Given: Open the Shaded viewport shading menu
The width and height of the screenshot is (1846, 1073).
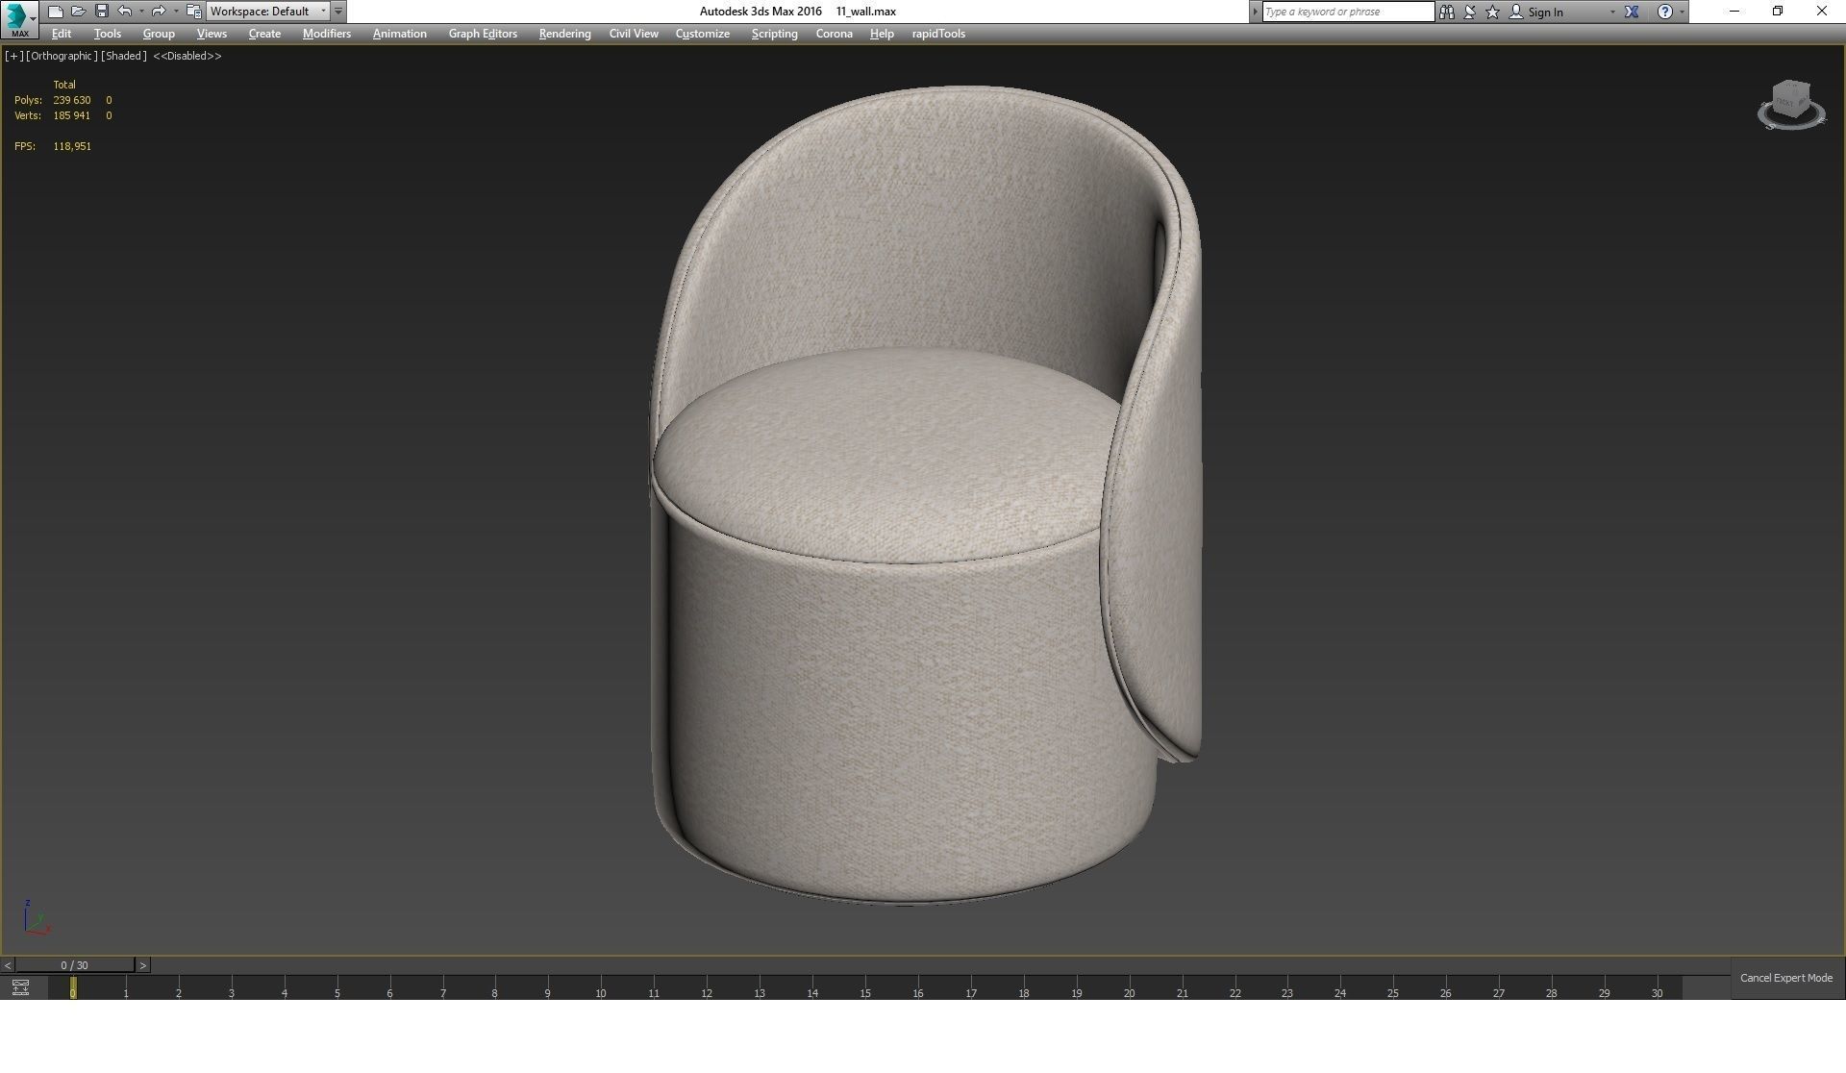Looking at the screenshot, I should 124,56.
